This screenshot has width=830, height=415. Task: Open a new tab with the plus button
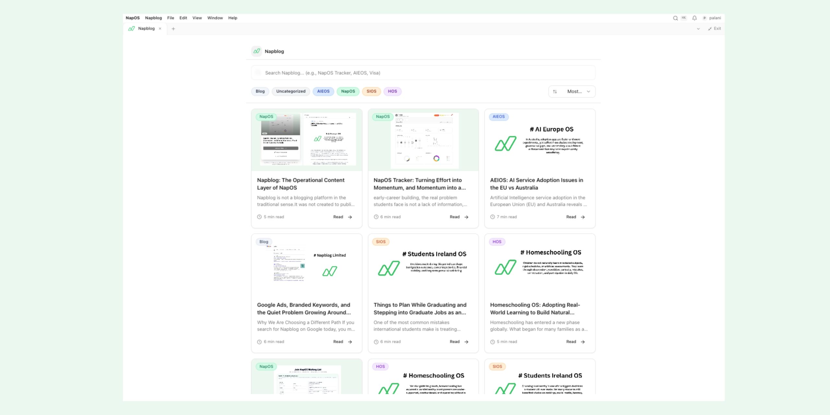(173, 29)
